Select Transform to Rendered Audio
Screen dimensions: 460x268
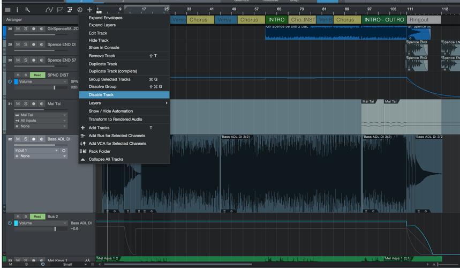point(124,120)
